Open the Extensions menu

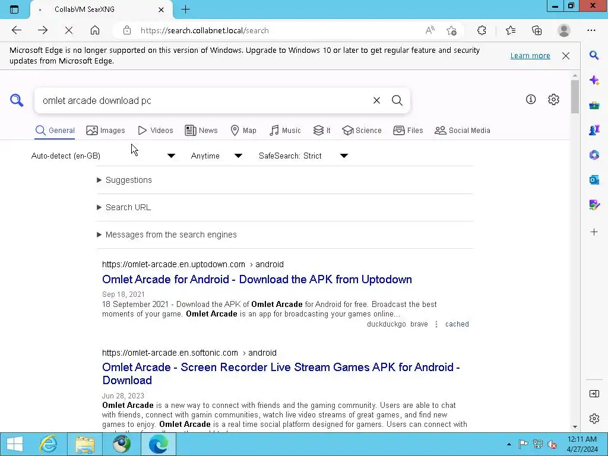coord(482,30)
